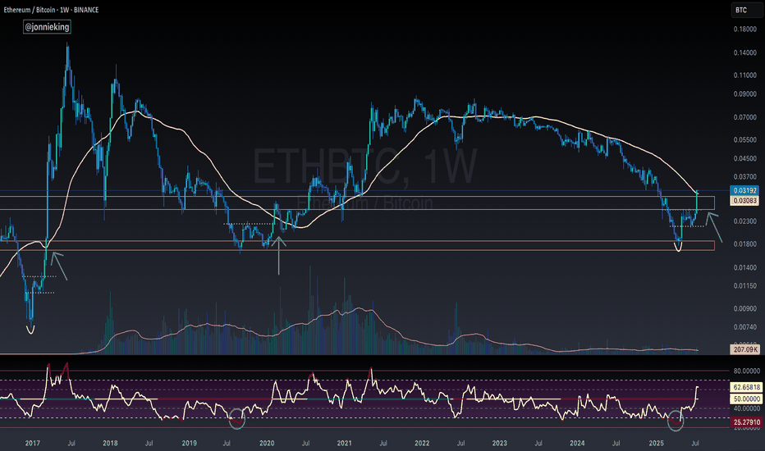Screen dimensions: 765x451
Task: Click the 0.07000 price axis label
Action: pos(745,117)
